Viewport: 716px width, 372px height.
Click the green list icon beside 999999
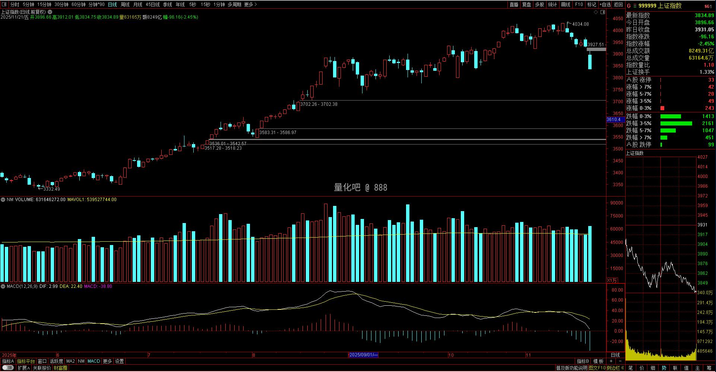pyautogui.click(x=635, y=6)
